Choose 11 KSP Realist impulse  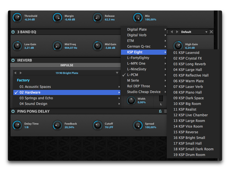point(193,109)
